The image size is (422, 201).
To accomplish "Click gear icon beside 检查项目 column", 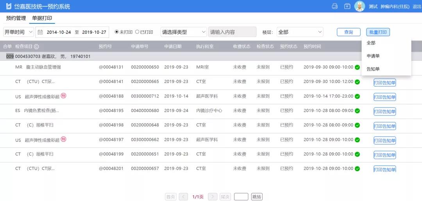I will point(36,46).
